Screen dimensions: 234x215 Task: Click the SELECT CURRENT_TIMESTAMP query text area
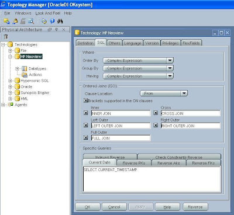[152, 179]
